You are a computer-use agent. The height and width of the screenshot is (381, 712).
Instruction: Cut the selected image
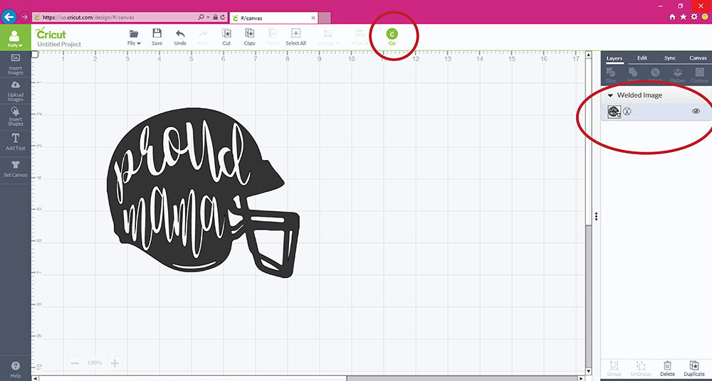click(x=226, y=36)
